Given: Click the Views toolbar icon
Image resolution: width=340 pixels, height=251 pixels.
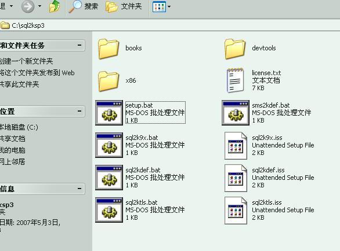Looking at the screenshot, I should (x=159, y=7).
